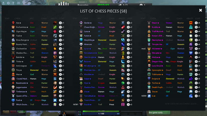Screen dimensions: 207x116
Task: Sort by COST in first column
Action: click(62, 18)
